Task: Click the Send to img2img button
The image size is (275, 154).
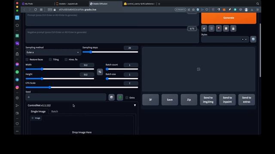Action: [208, 100]
